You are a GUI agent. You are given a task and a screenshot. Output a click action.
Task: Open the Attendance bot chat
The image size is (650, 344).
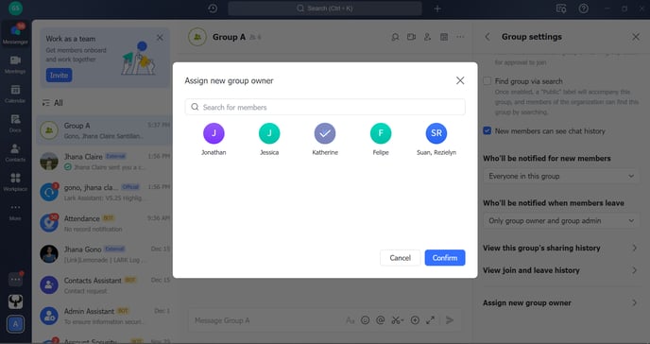(x=104, y=223)
